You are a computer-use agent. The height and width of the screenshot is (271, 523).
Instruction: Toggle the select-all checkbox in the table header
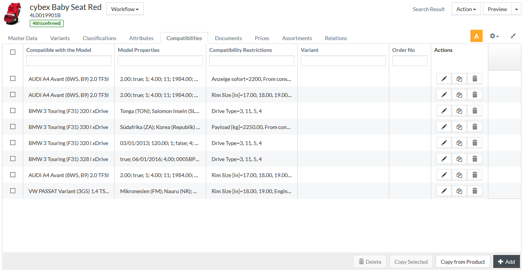[x=13, y=52]
